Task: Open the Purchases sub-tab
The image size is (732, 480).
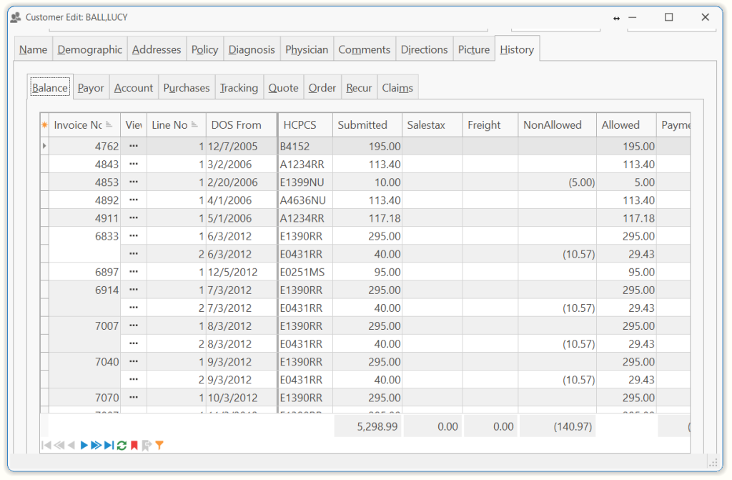Action: coord(187,88)
